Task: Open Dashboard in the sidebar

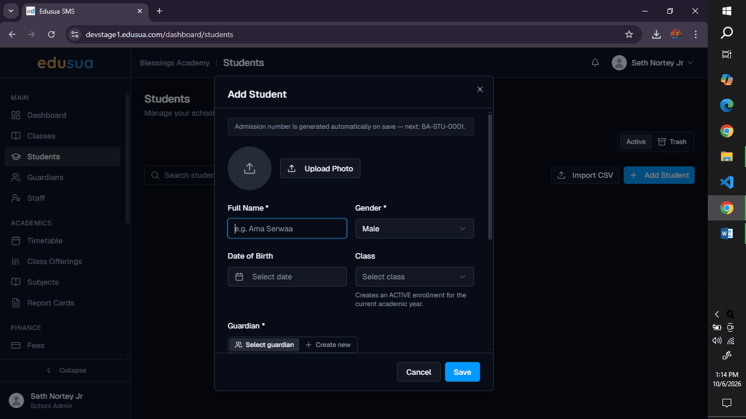Action: [62, 115]
